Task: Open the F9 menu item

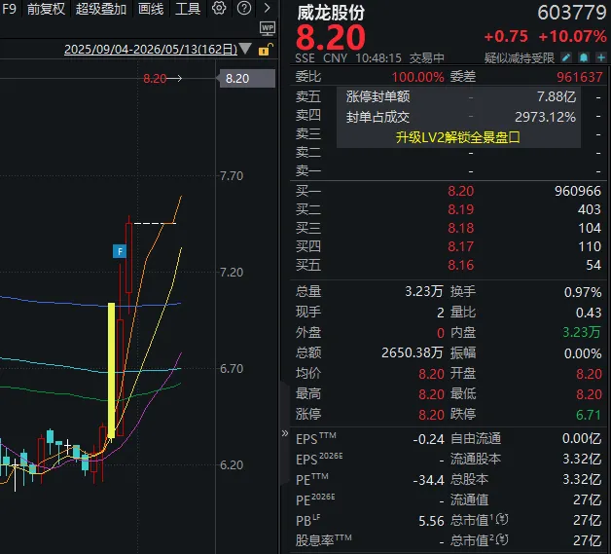Action: (9, 8)
